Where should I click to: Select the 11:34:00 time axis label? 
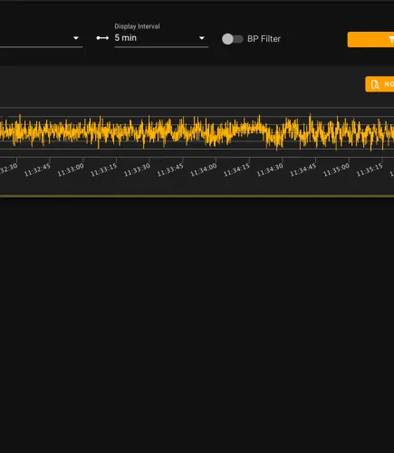pyautogui.click(x=204, y=170)
